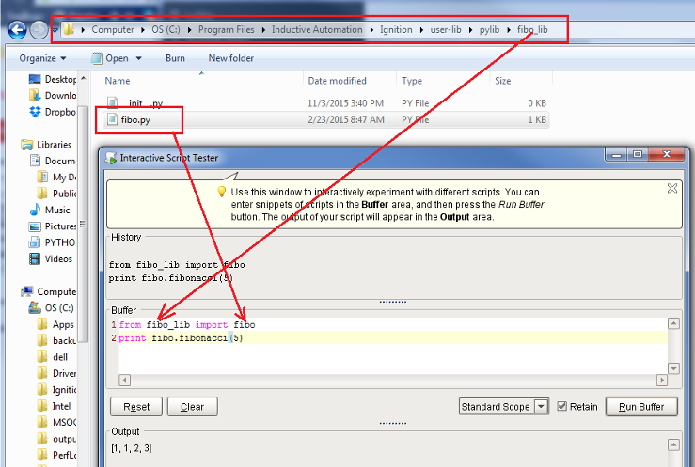Click the Public Documents folder icon in sidebar
The height and width of the screenshot is (467, 695).
pyautogui.click(x=42, y=194)
